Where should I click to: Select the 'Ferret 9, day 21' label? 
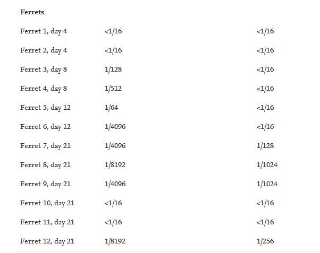pyautogui.click(x=45, y=184)
